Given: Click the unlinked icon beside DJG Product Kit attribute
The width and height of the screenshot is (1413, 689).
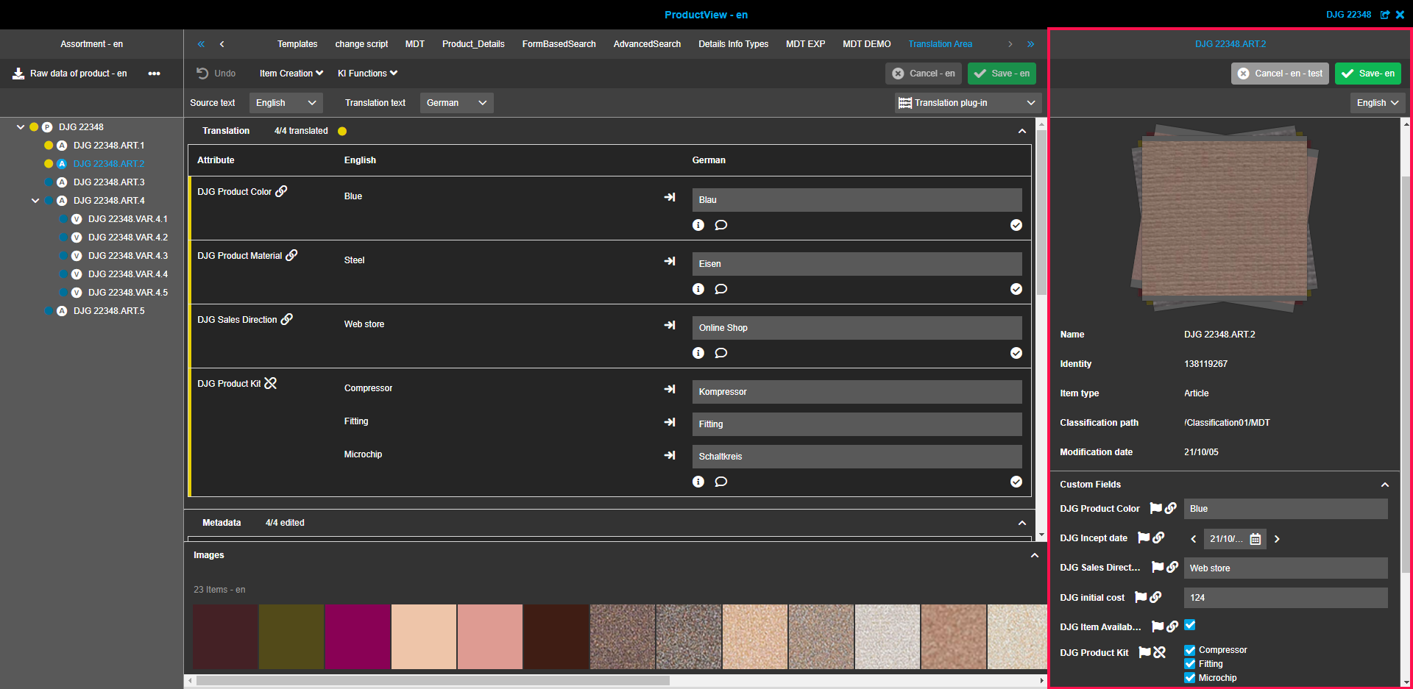Looking at the screenshot, I should tap(271, 383).
